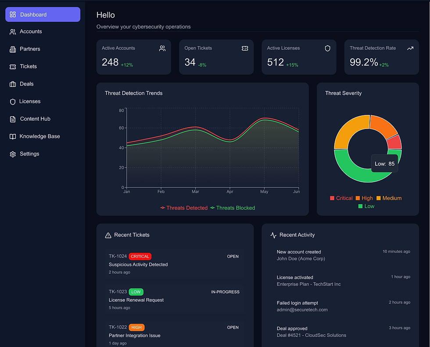Image resolution: width=430 pixels, height=347 pixels.
Task: Click the trend arrow icon on Threat Detection Rate
Action: click(x=410, y=49)
